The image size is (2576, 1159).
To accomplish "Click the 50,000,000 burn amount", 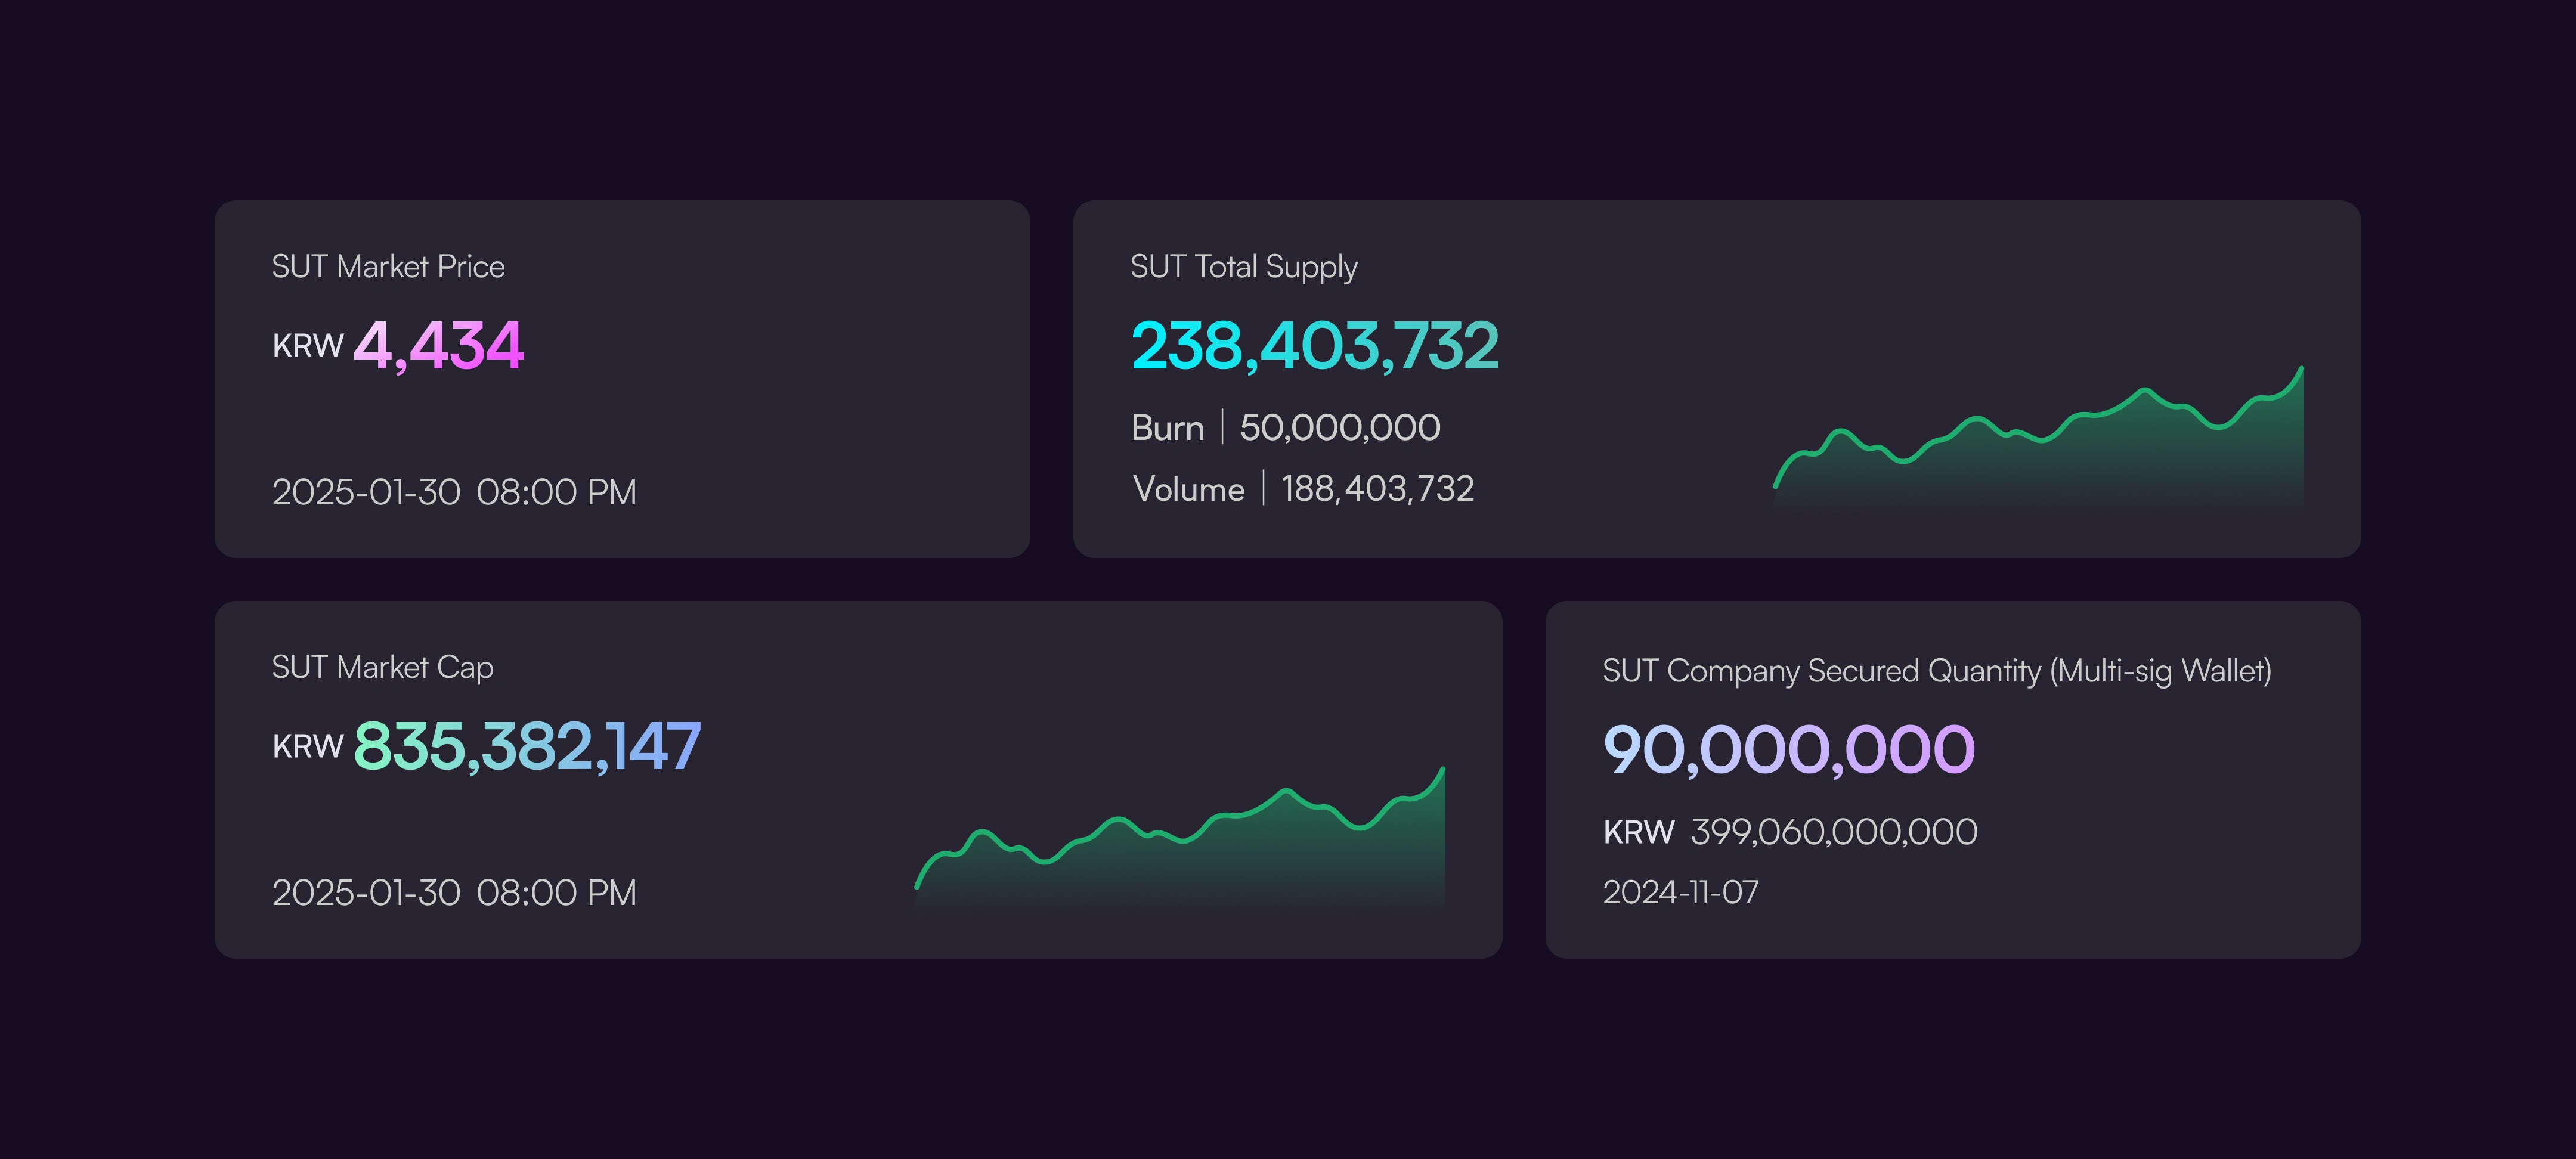I will (1340, 428).
